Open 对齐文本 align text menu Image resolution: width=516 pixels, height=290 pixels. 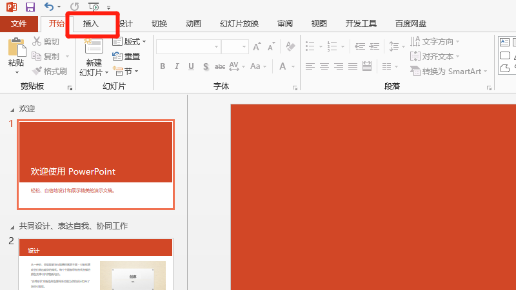pos(434,56)
